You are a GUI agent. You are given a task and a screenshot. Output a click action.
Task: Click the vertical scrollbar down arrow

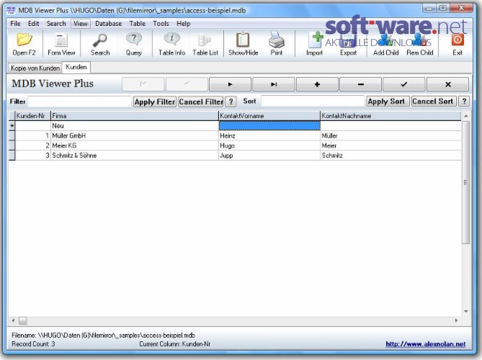pyautogui.click(x=466, y=312)
